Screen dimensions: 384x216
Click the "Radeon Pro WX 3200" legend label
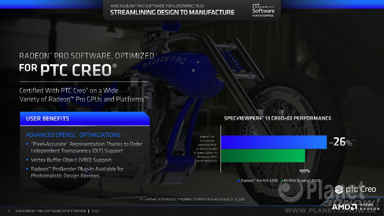click(x=260, y=181)
